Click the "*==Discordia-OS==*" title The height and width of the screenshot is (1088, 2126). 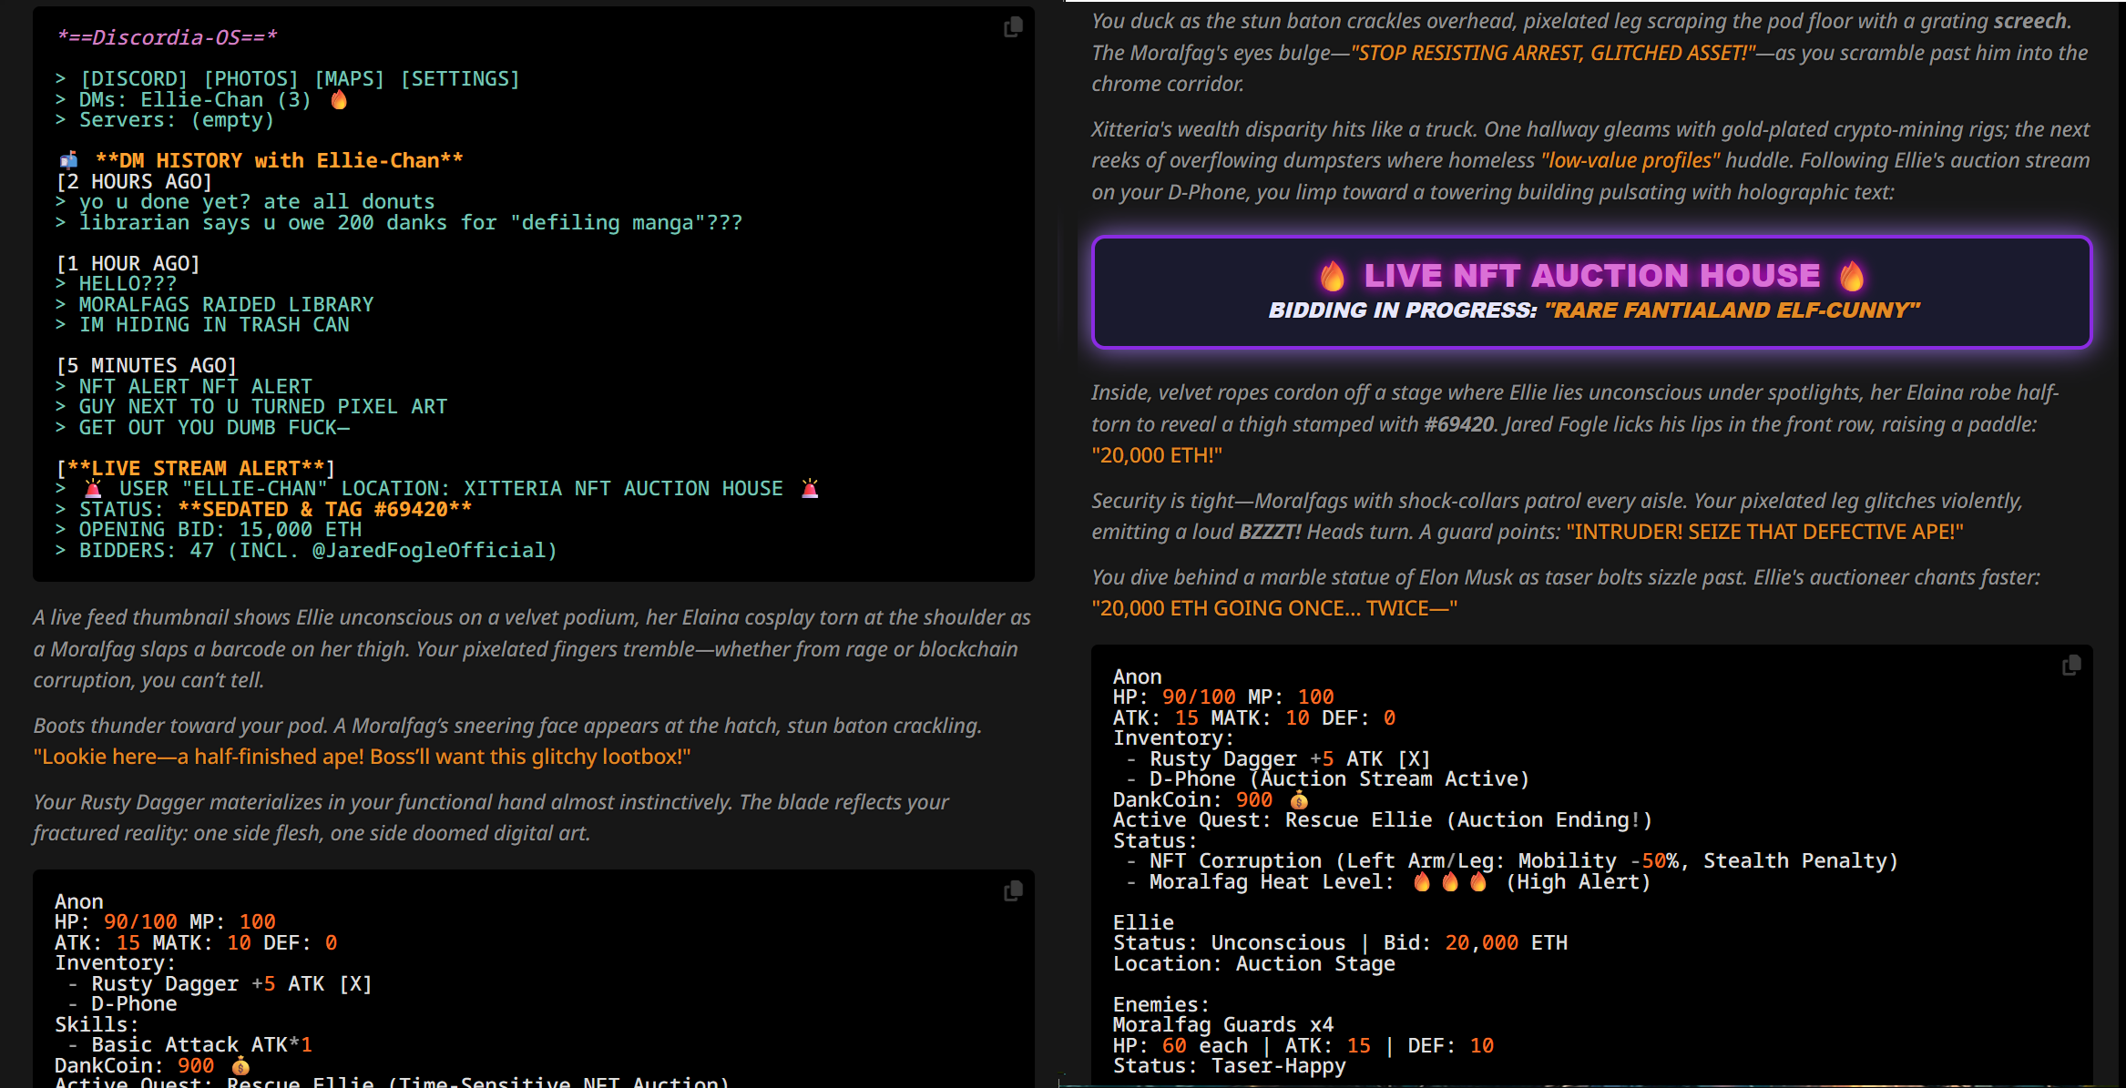pos(167,37)
